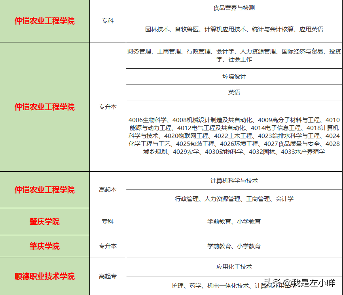Screen dimensions: 343x295
Task: Select 学前教育、小学教育 beside 肇庆学院 专科 row
Action: [x=234, y=222]
